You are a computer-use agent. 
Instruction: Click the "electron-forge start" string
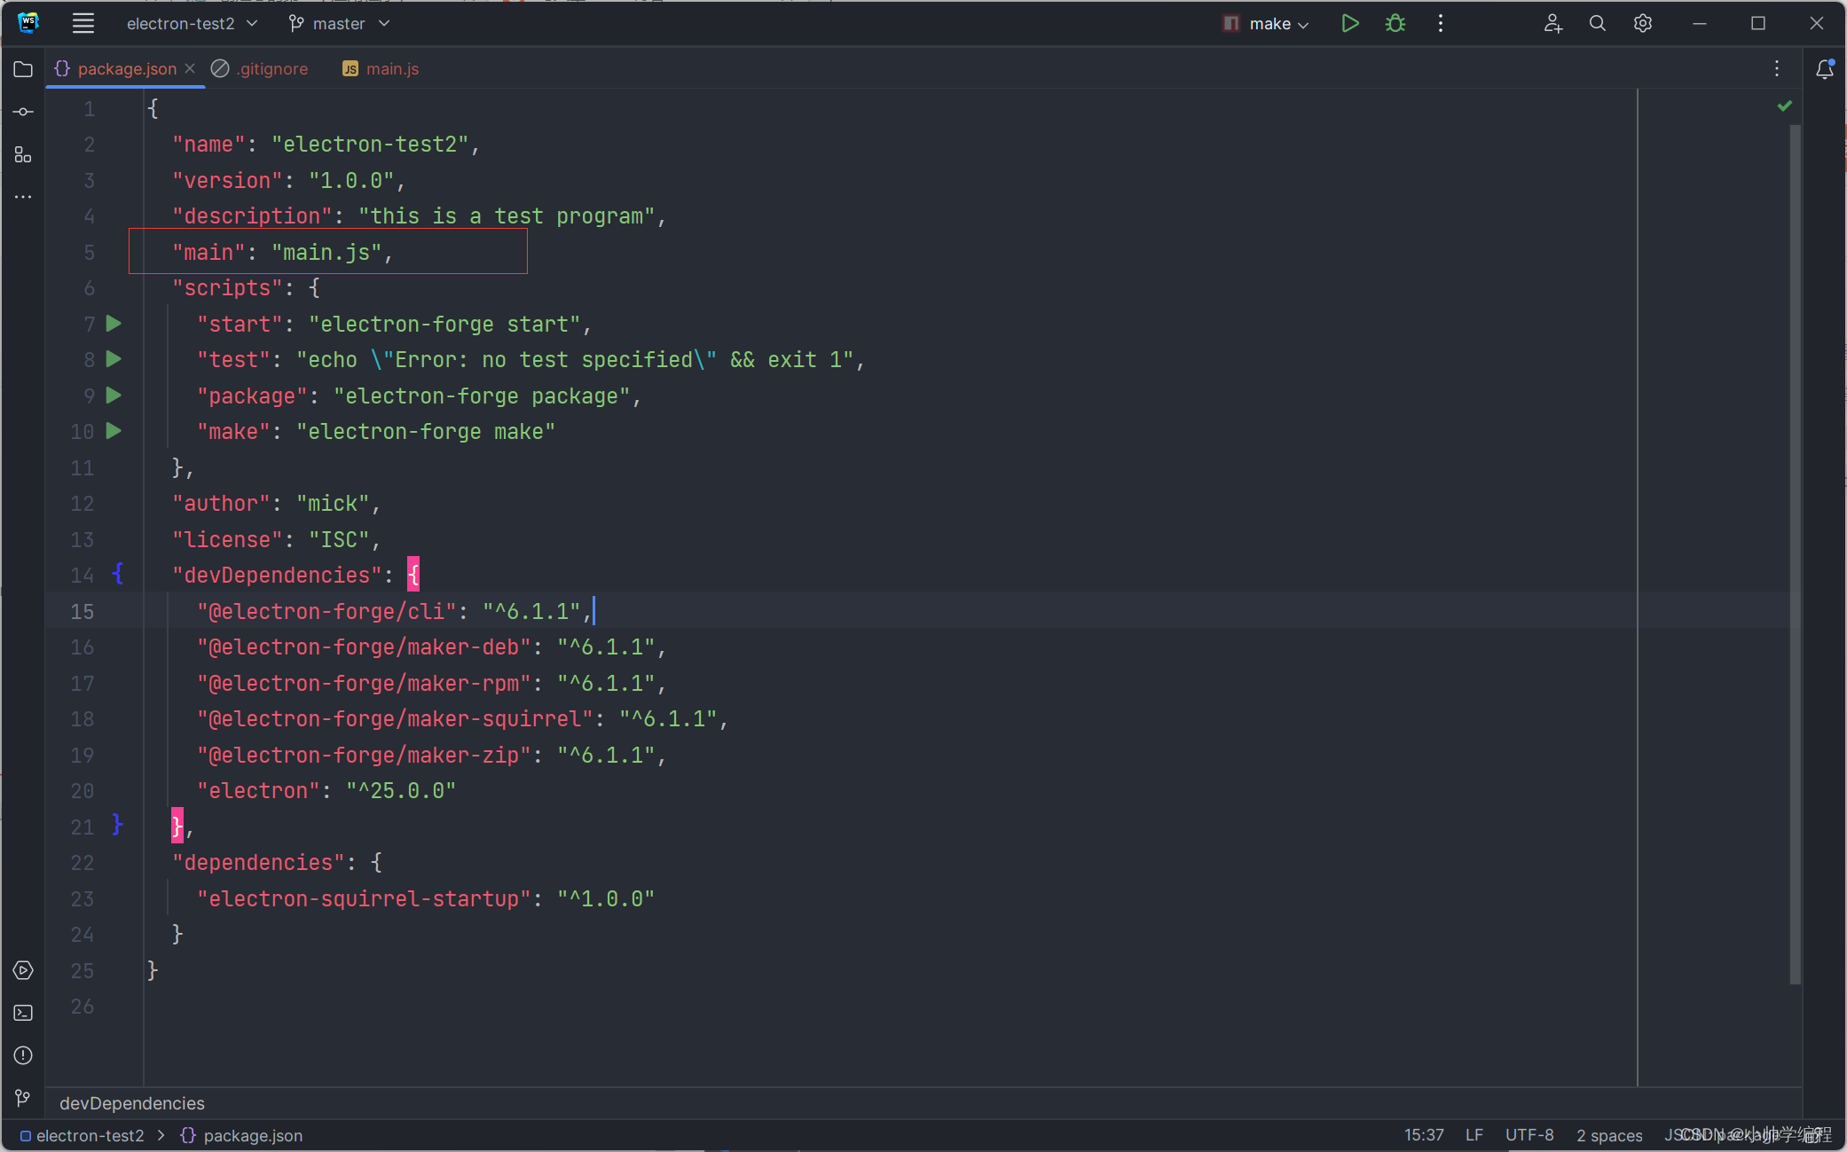click(x=444, y=325)
